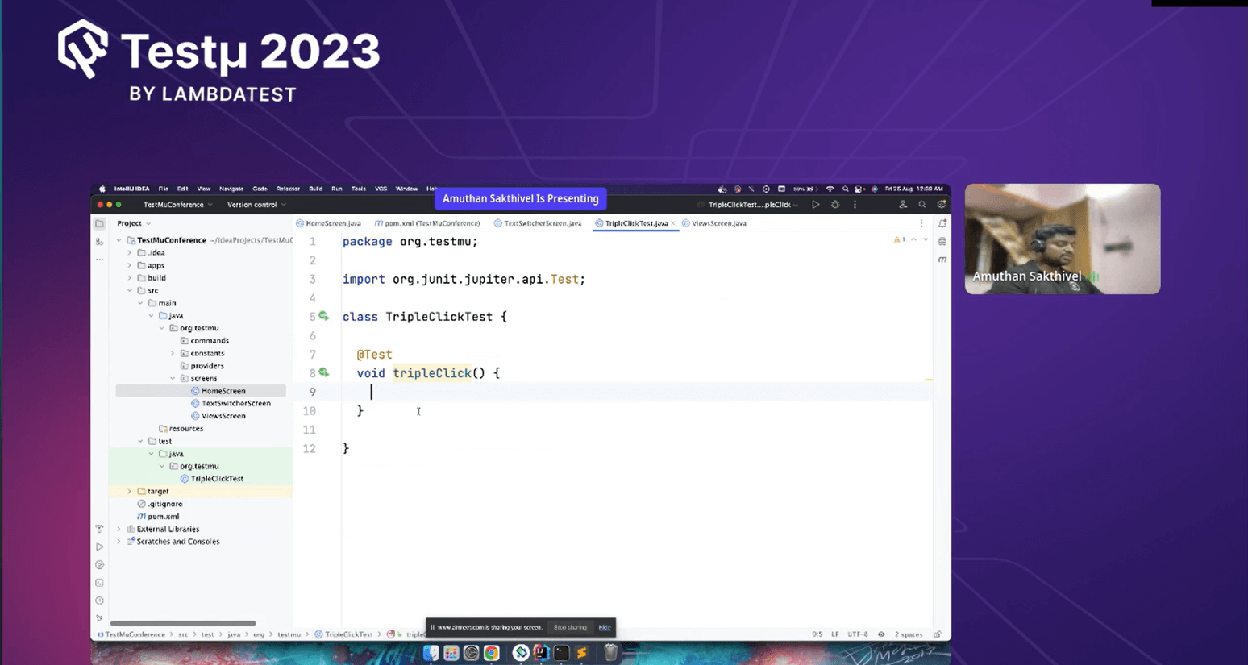
Task: Debug the current run configuration
Action: click(835, 205)
